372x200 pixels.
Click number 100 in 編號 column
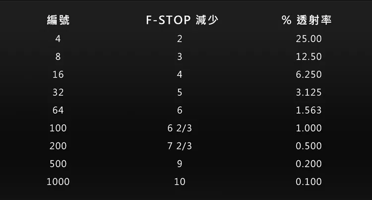pyautogui.click(x=58, y=129)
